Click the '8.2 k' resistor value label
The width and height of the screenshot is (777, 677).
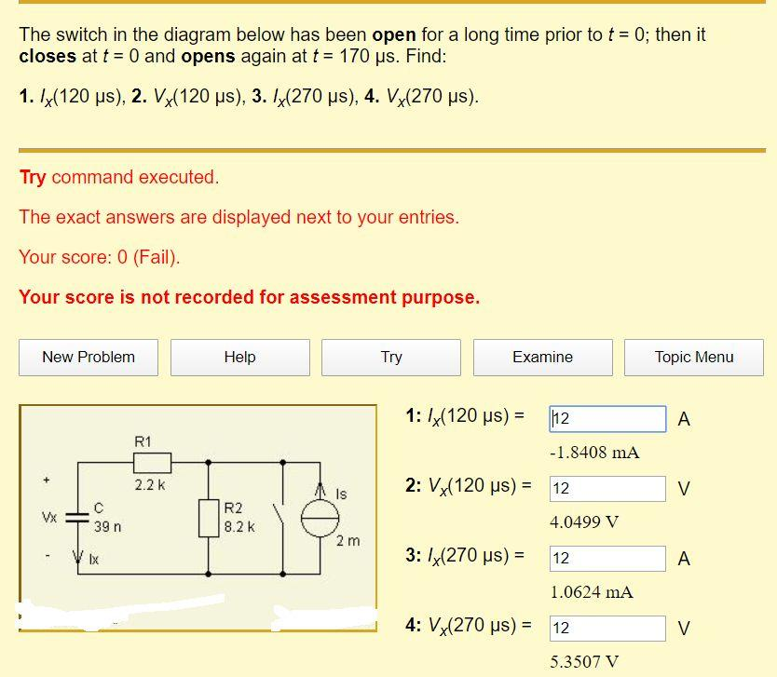[239, 526]
